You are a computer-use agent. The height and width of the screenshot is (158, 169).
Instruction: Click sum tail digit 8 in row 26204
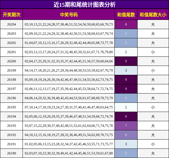126,24
